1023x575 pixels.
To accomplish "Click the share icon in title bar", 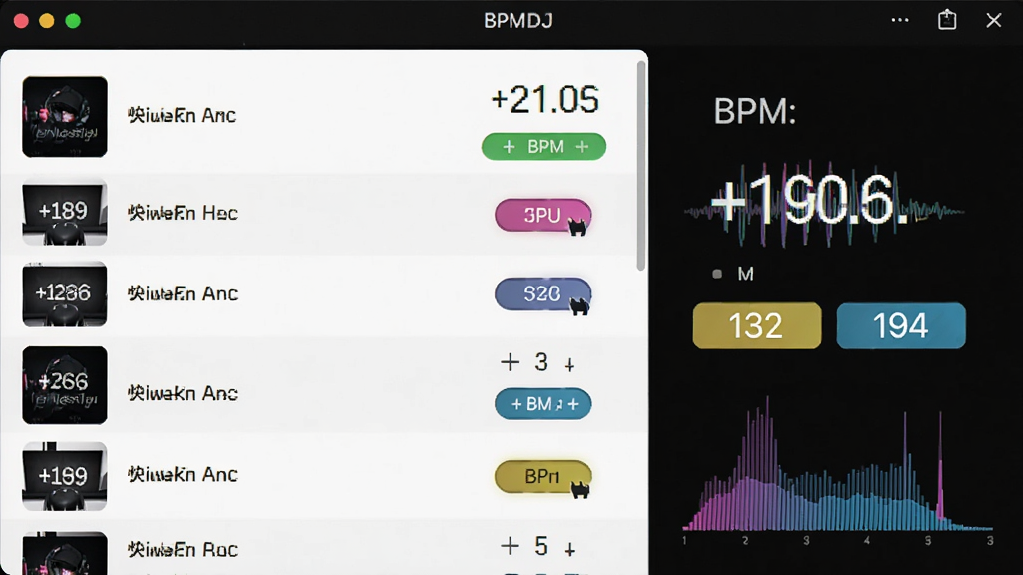I will pyautogui.click(x=947, y=20).
